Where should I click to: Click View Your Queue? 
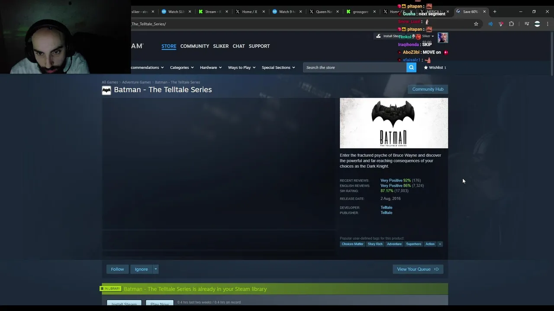pyautogui.click(x=418, y=269)
